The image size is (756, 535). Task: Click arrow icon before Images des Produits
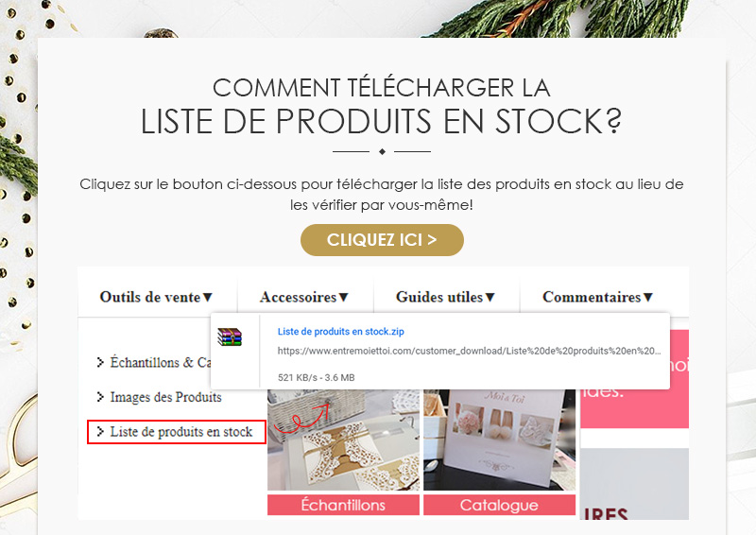tap(100, 397)
